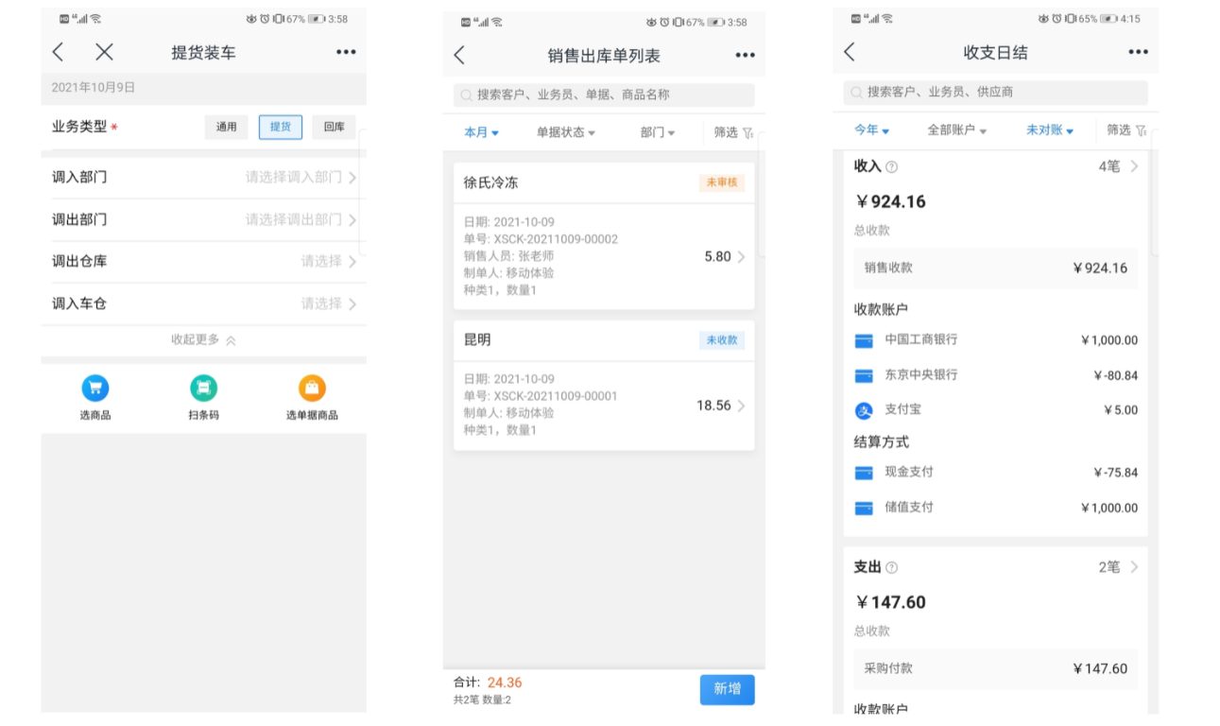The image size is (1220, 726).
Task: Select 提货 business type
Action: click(x=281, y=127)
